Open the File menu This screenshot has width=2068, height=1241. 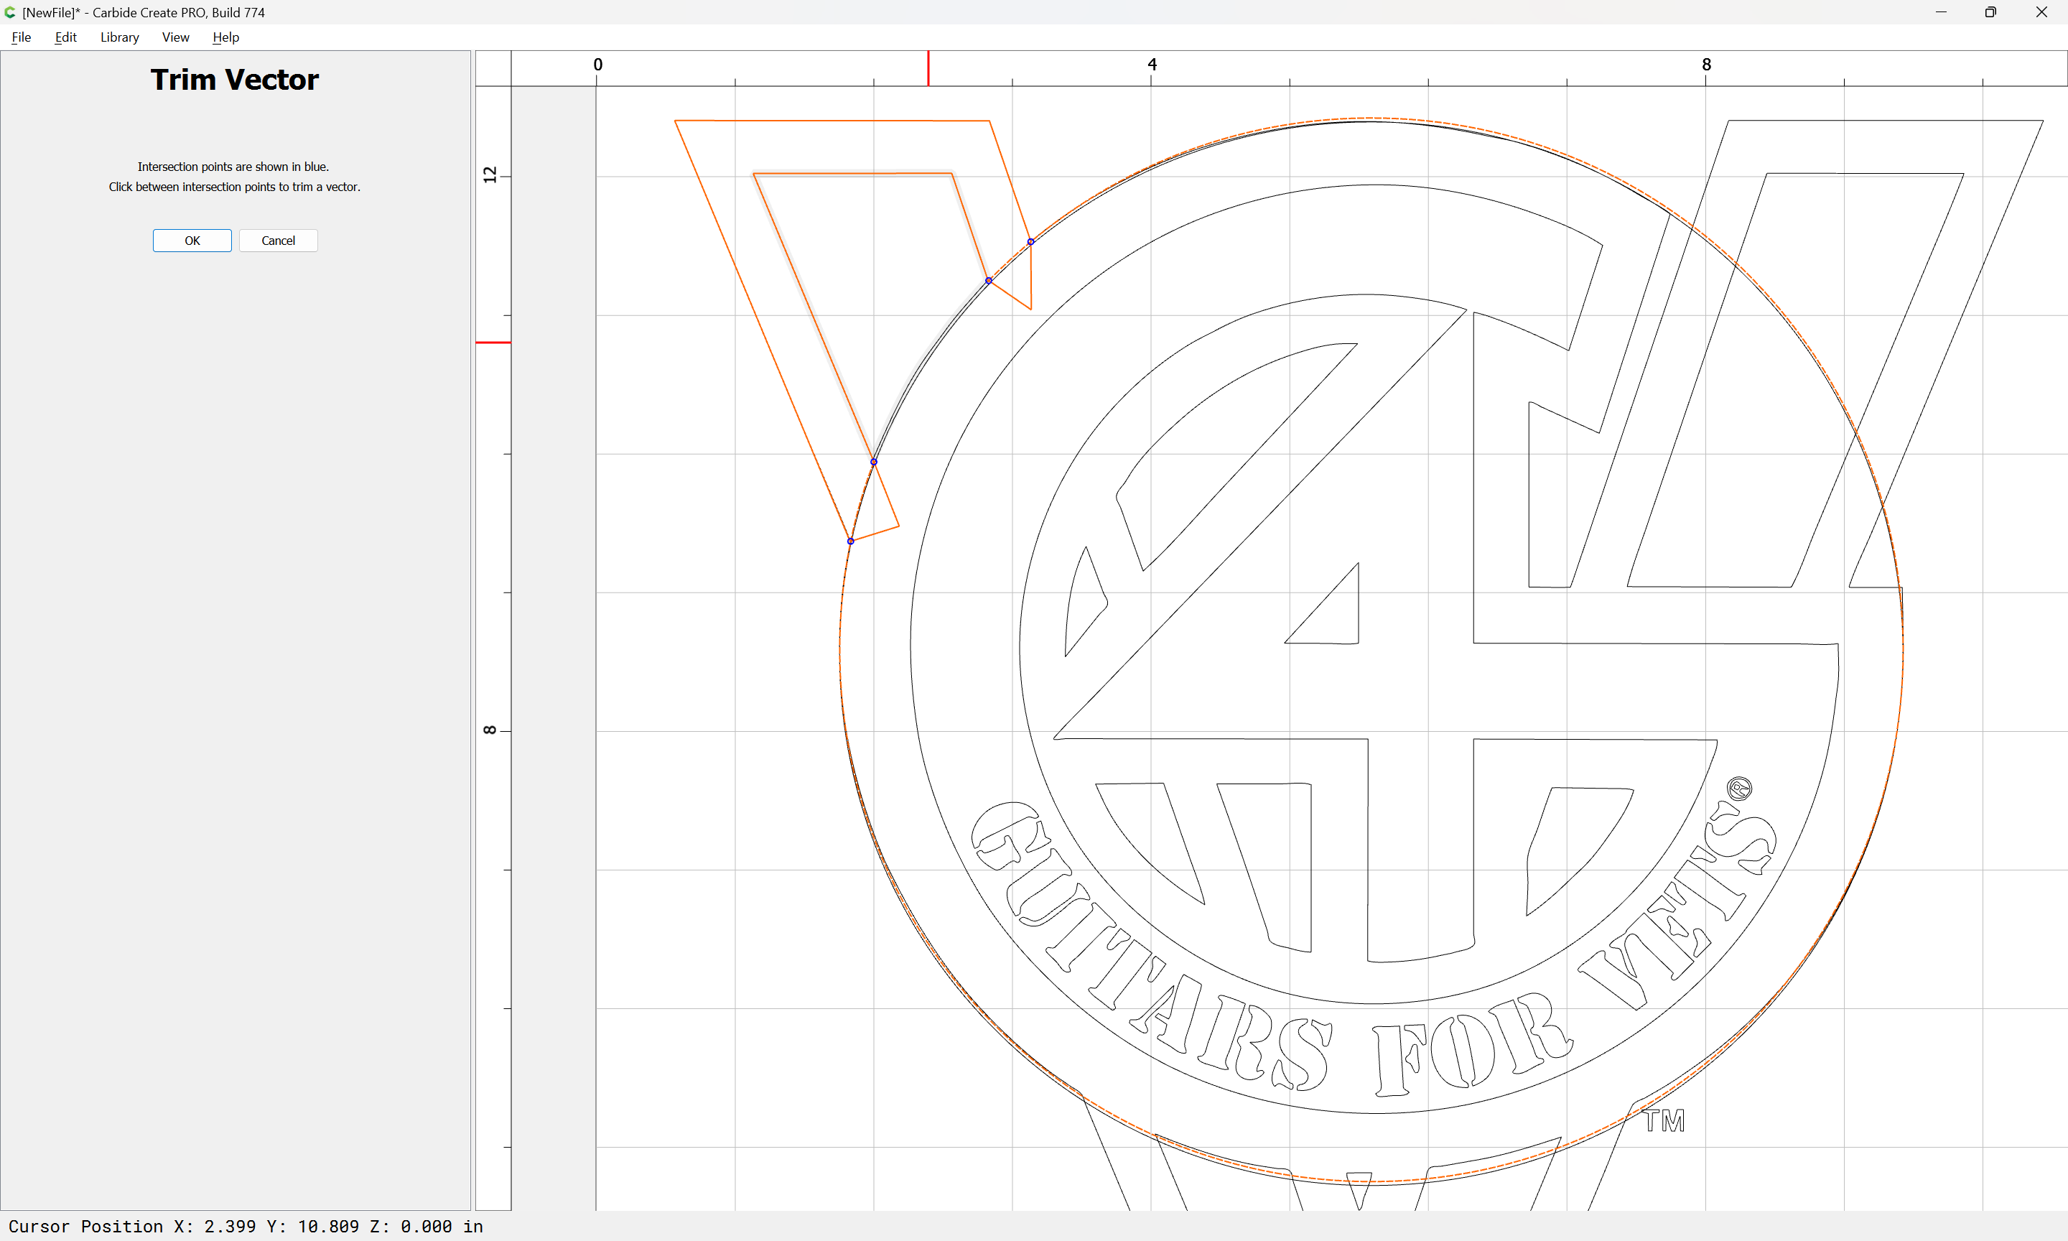[21, 37]
